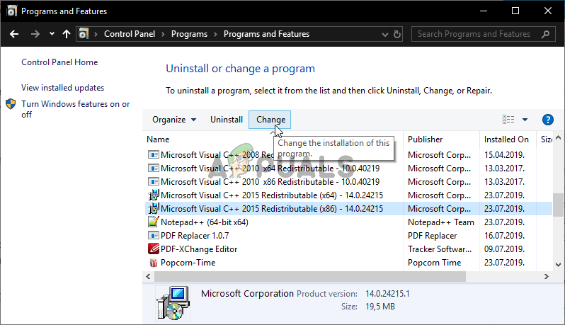Open Control Panel Home link
Screen dimensions: 565x325
pyautogui.click(x=59, y=62)
